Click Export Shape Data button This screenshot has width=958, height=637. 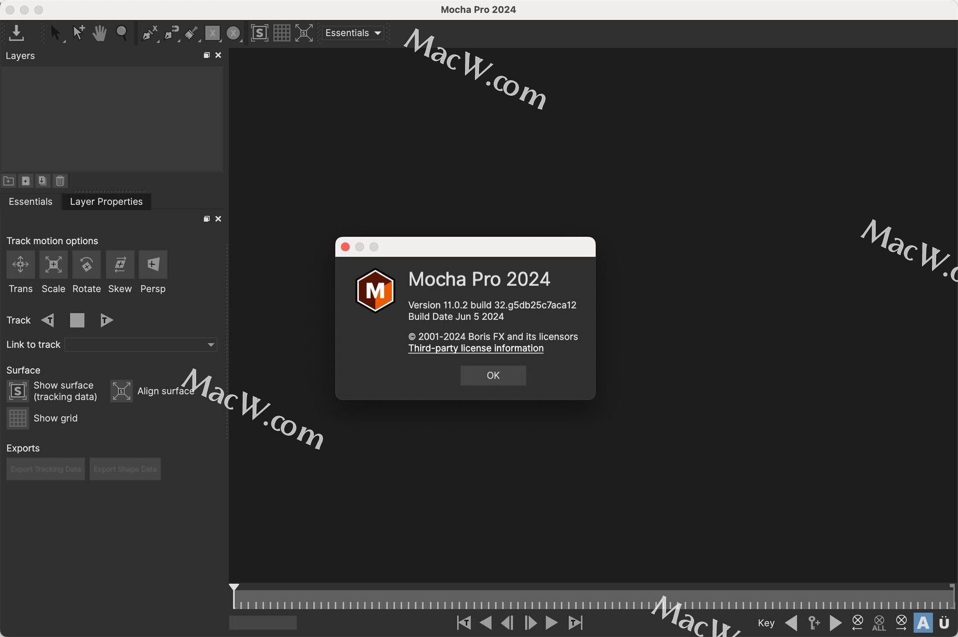click(125, 469)
